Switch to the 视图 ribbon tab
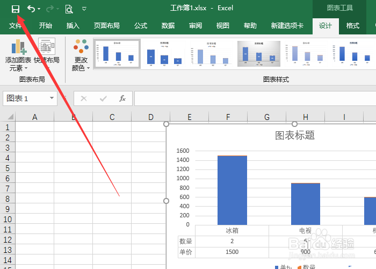 (222, 25)
